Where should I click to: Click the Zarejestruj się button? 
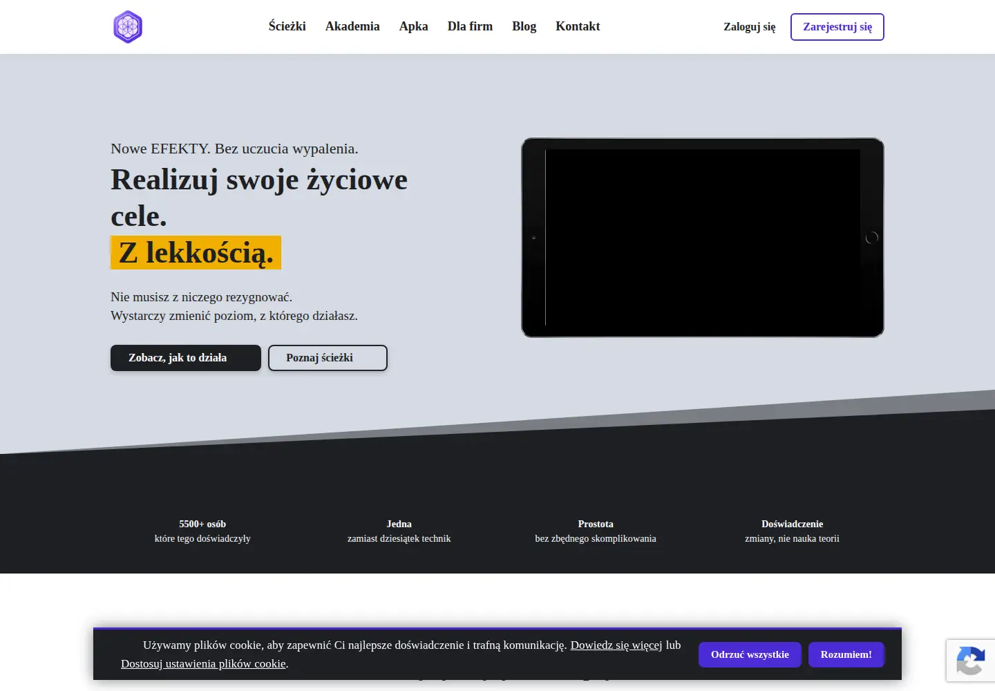[837, 27]
